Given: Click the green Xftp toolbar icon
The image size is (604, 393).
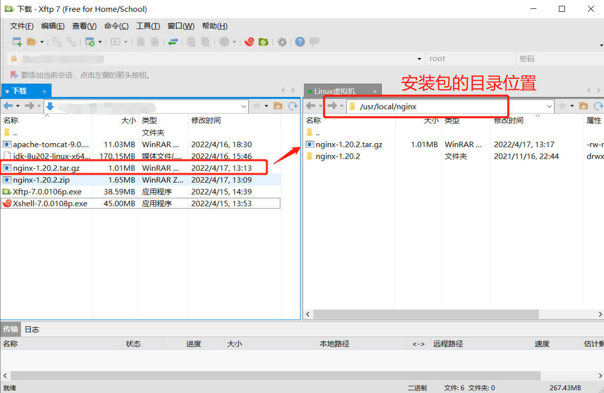Looking at the screenshot, I should click(263, 42).
